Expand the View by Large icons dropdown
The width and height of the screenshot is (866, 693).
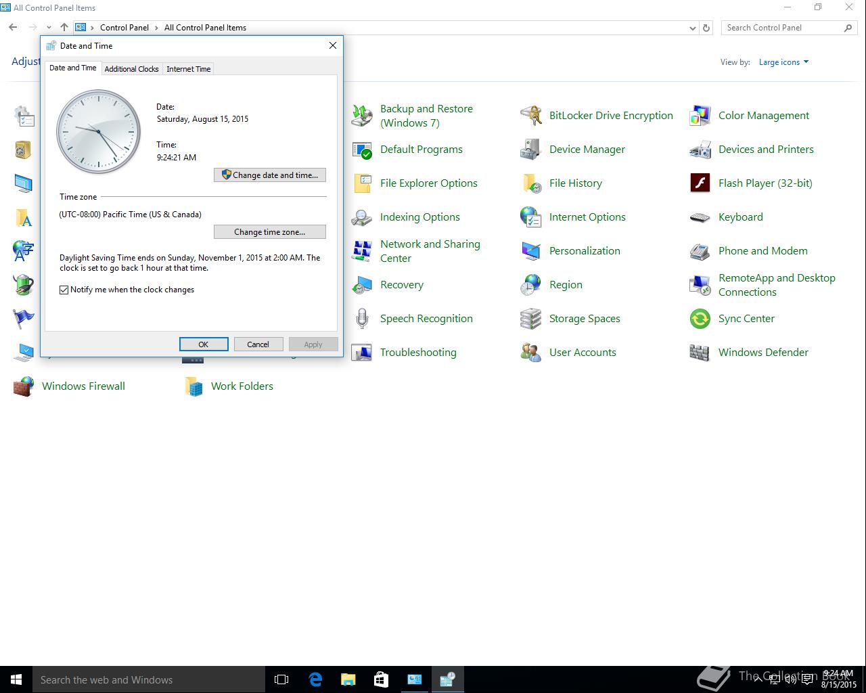tap(783, 62)
